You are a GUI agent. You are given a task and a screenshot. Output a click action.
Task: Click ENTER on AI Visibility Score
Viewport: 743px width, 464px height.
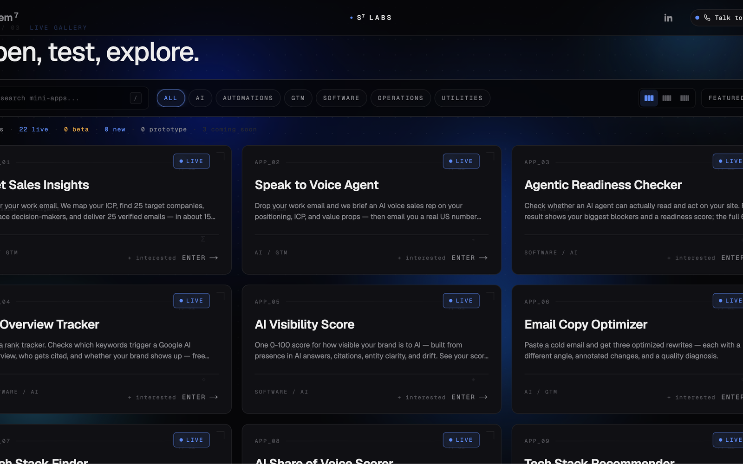pyautogui.click(x=469, y=397)
